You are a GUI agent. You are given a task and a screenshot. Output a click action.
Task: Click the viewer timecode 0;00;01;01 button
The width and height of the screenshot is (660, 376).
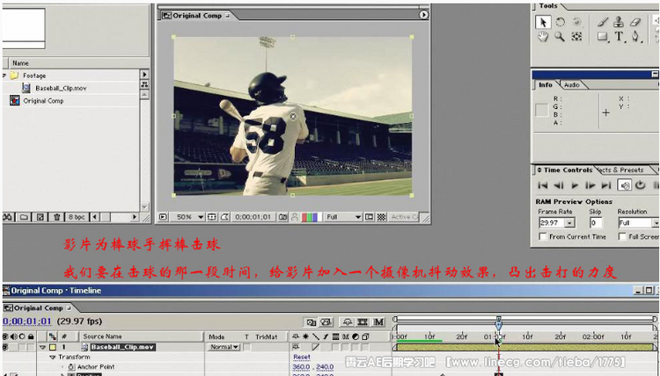click(253, 217)
